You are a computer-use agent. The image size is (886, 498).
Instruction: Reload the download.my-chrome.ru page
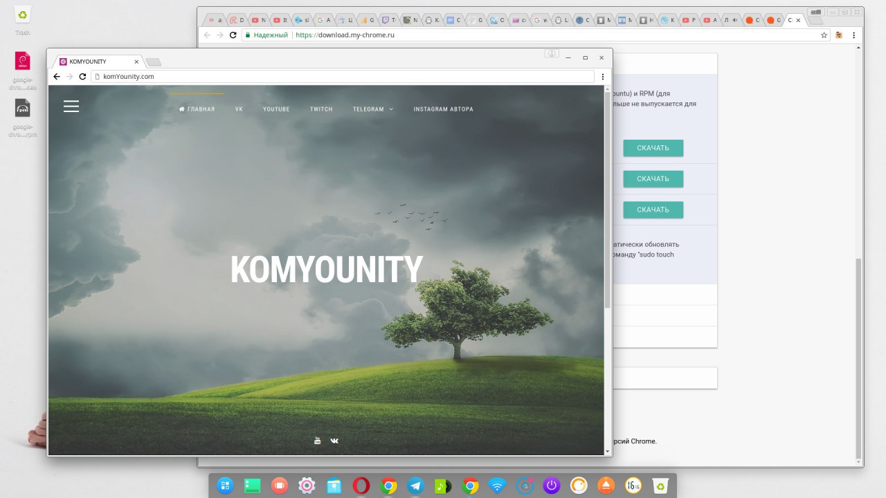[x=233, y=35]
